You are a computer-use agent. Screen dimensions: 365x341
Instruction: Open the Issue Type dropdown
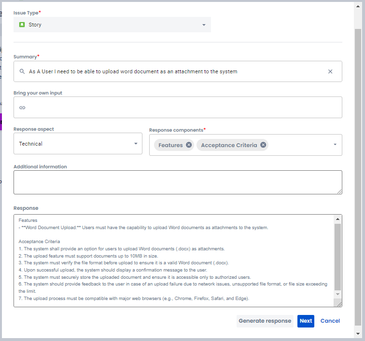204,25
